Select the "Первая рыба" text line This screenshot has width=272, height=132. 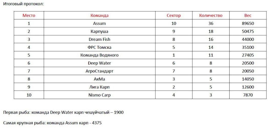click(63, 112)
